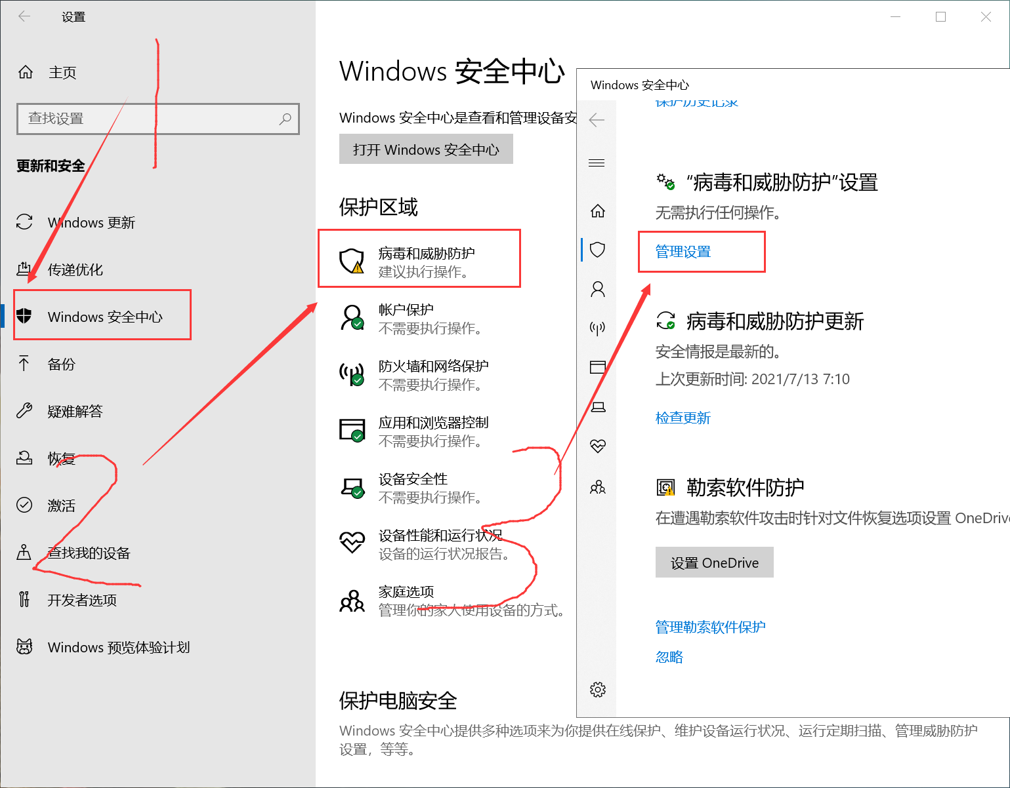1010x788 pixels.
Task: Click the 保护历史记录 link at top
Action: (x=696, y=102)
